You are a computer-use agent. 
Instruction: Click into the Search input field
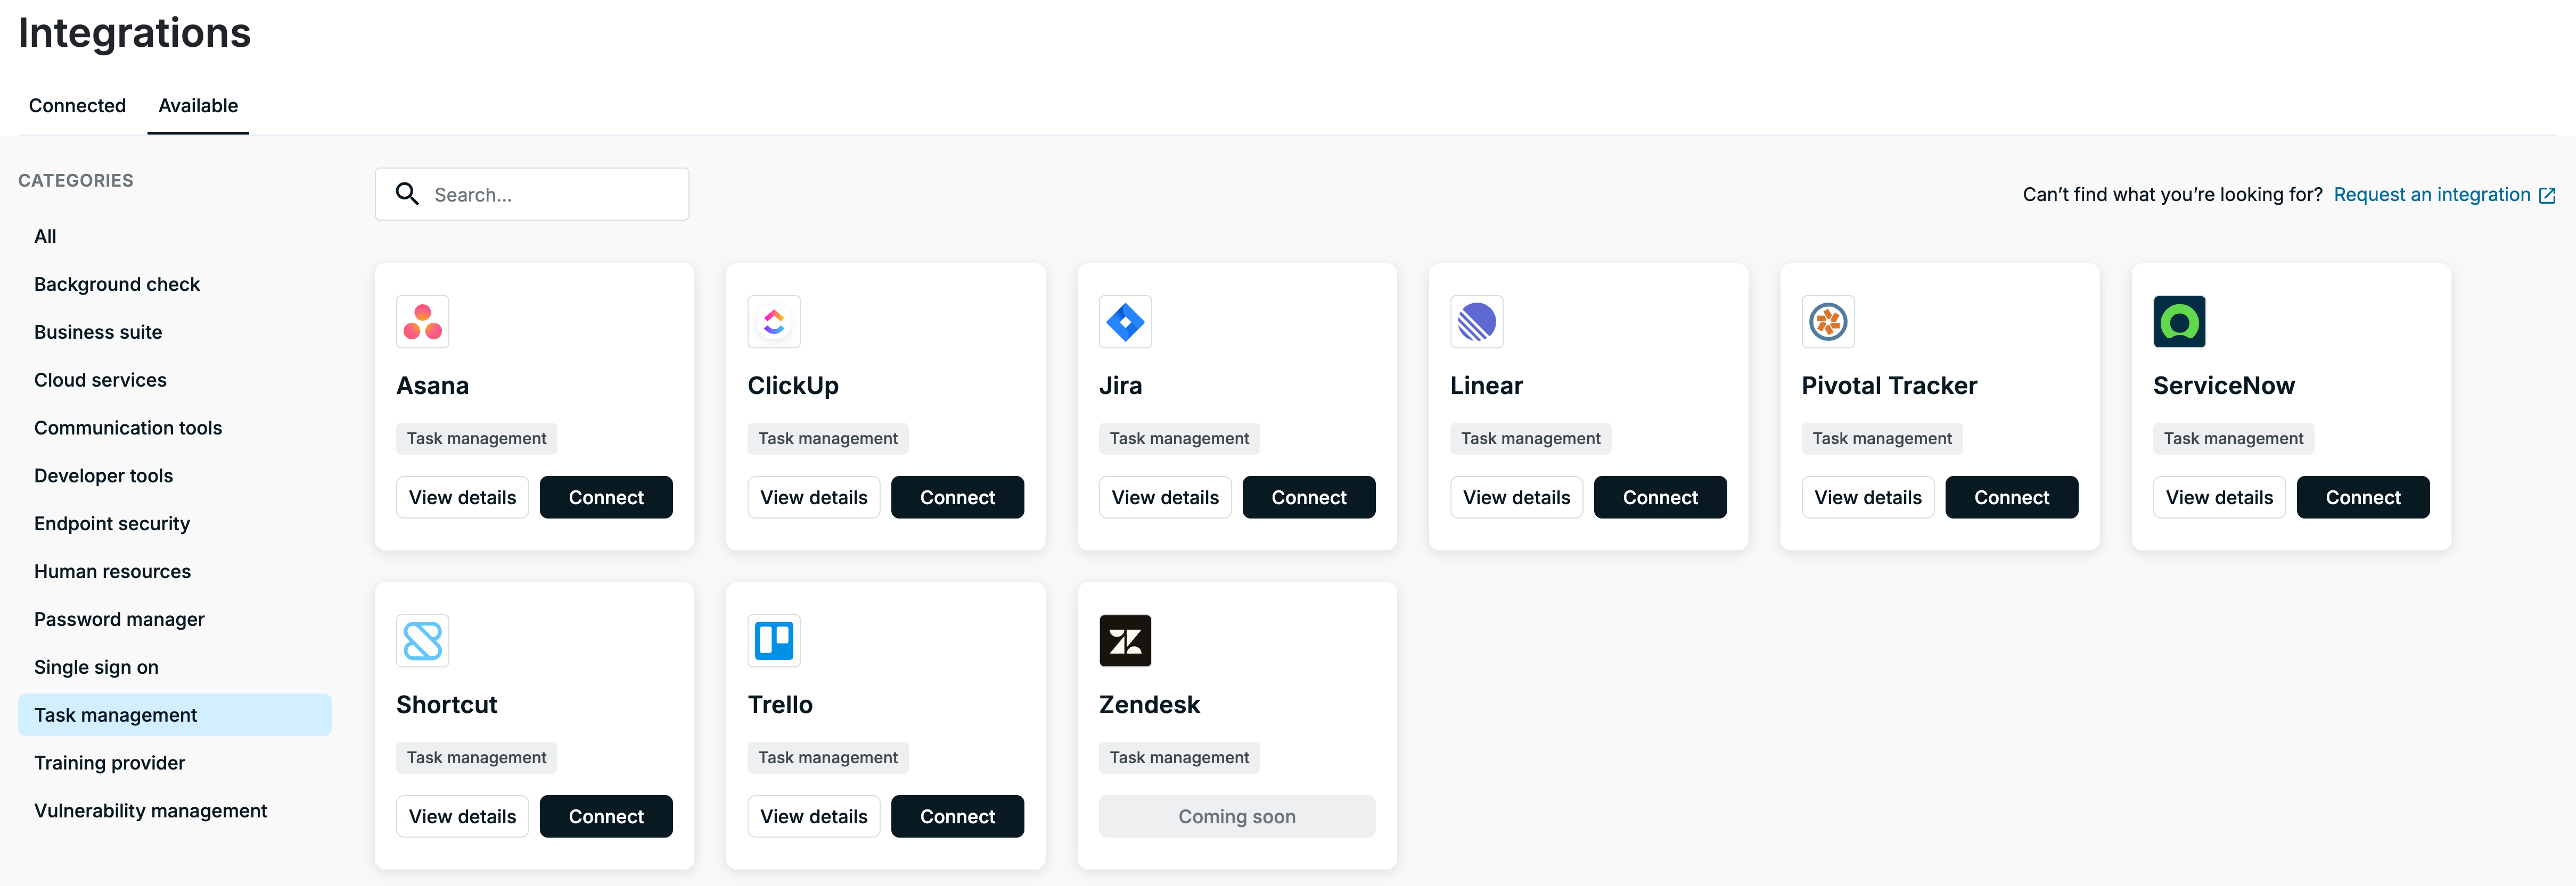click(532, 194)
